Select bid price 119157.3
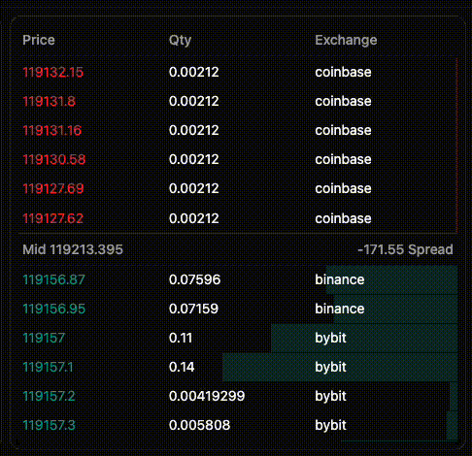Viewport: 472px width, 456px height. click(49, 425)
